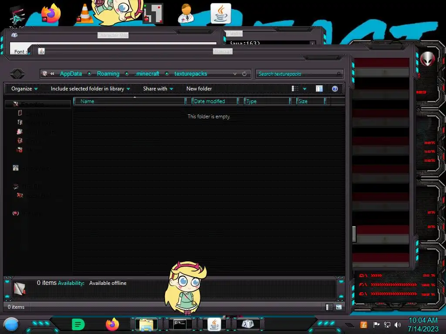This screenshot has height=334, width=446.
Task: Select Network in the navigation pane
Action: (26, 213)
